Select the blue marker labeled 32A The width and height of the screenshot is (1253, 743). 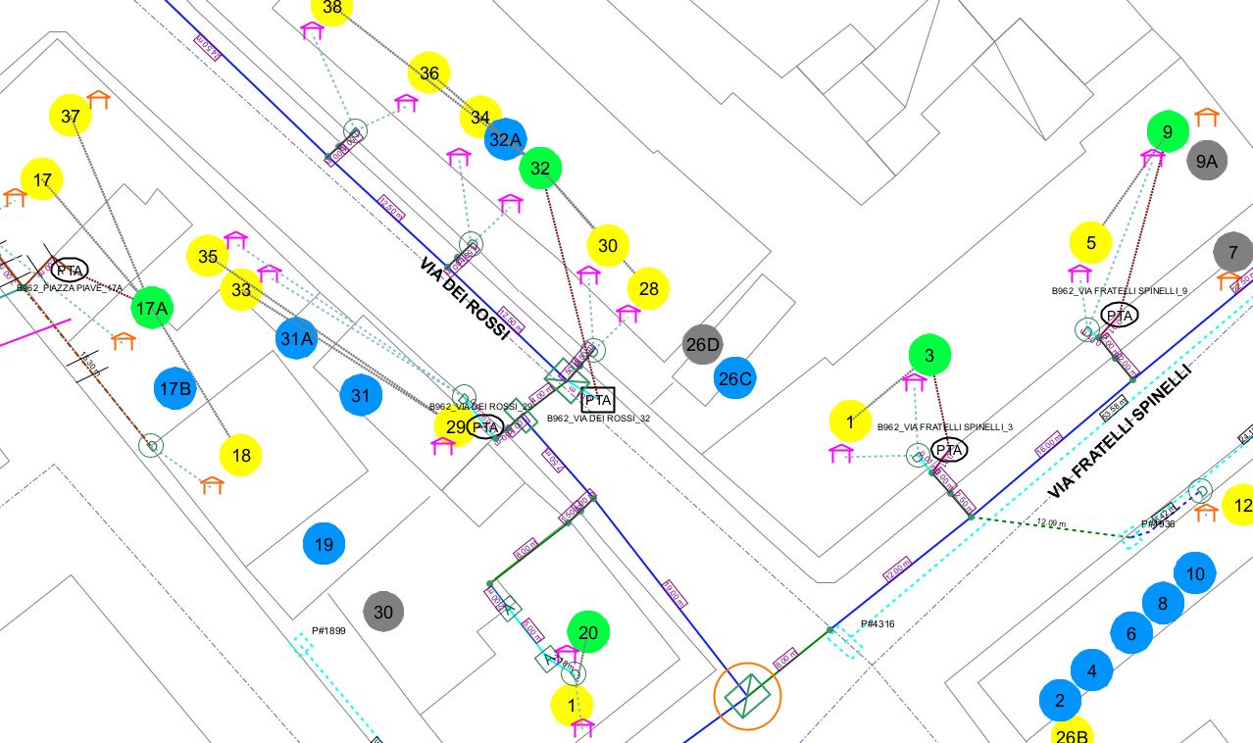505,139
